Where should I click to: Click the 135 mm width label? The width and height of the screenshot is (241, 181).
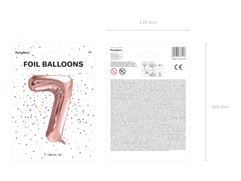point(148,22)
